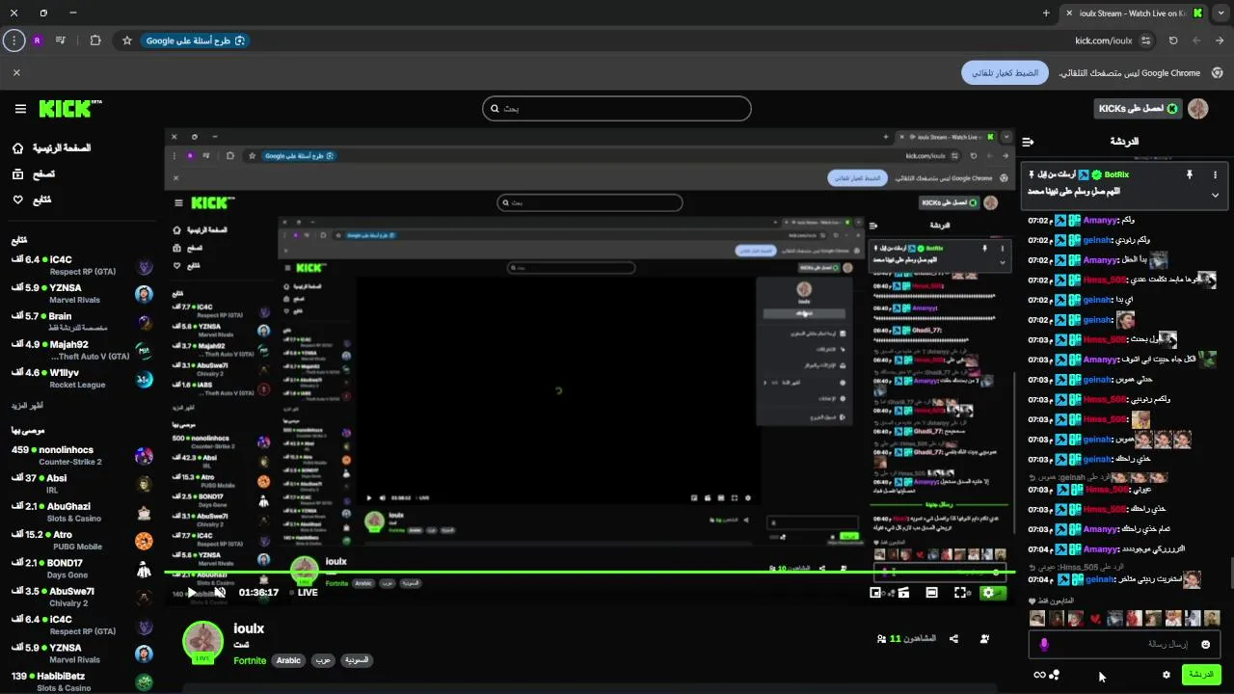The width and height of the screenshot is (1234, 694).
Task: Open the Fortnite category link
Action: coord(250,660)
